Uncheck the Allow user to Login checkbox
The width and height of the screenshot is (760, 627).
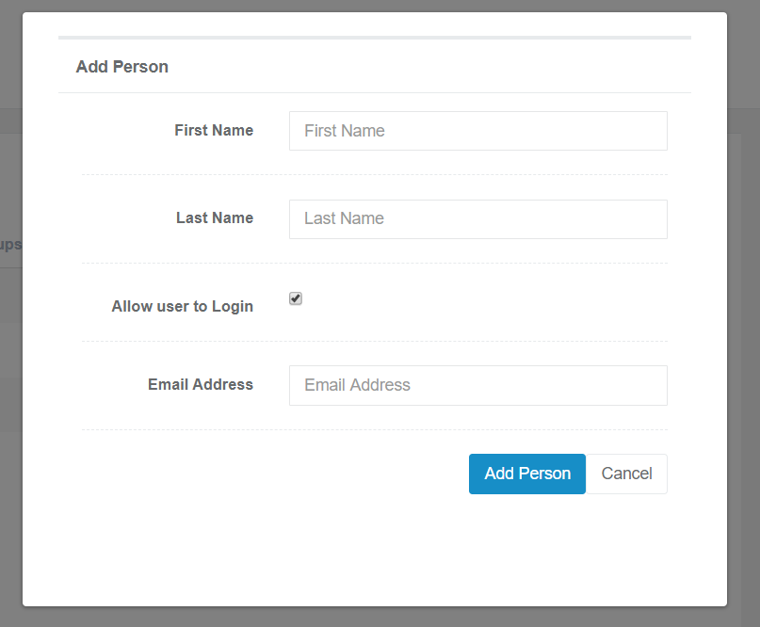[x=296, y=298]
